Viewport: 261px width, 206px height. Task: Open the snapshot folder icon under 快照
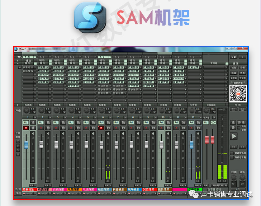pos(233,109)
